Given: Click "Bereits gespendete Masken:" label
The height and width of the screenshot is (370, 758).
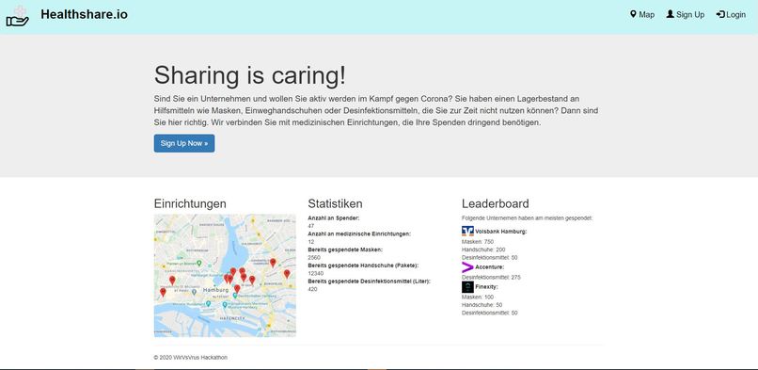Looking at the screenshot, I should tap(345, 249).
